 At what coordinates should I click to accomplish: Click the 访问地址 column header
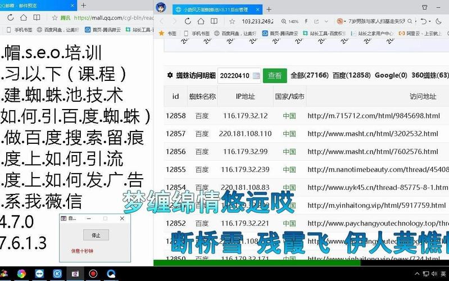tap(423, 97)
